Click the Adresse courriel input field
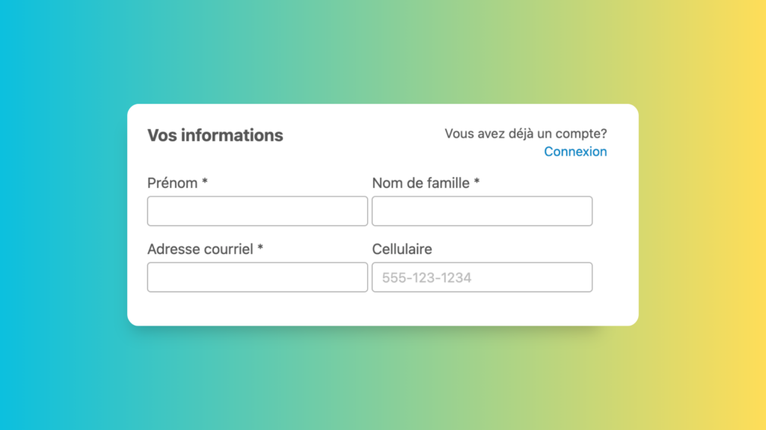The image size is (766, 430). click(257, 277)
